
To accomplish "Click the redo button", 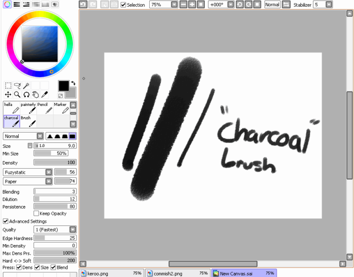I will click(93, 5).
